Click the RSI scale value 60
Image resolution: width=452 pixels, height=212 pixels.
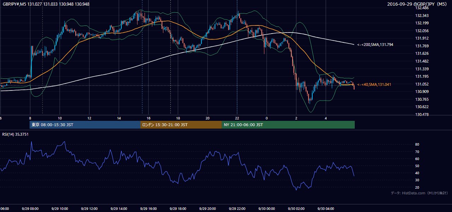coord(417,159)
